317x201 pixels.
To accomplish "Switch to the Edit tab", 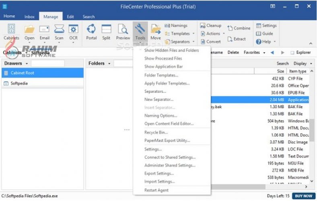I will click(x=70, y=17).
